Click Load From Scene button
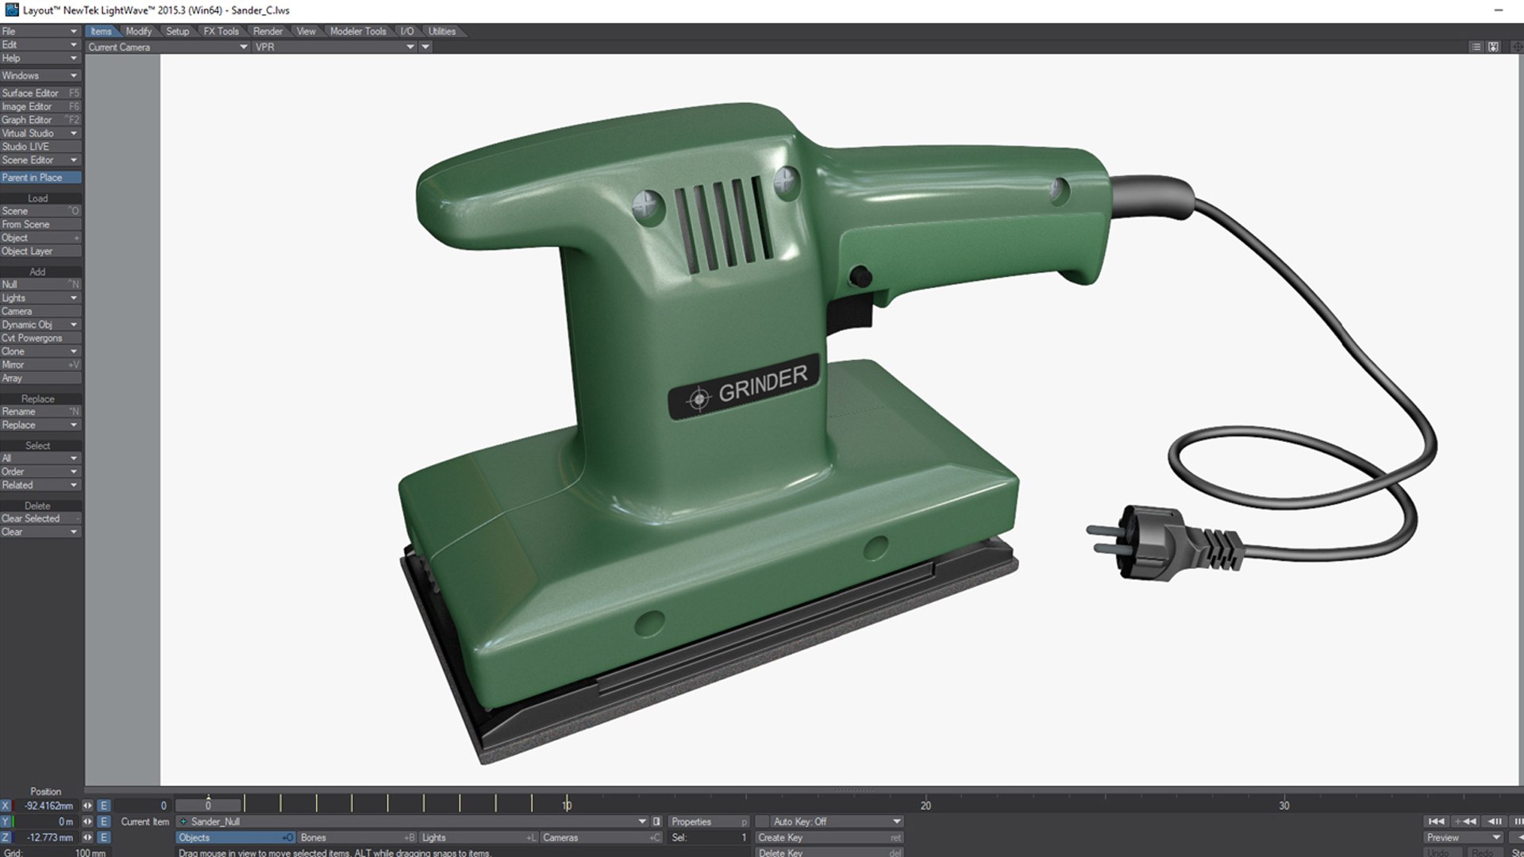The width and height of the screenshot is (1524, 857). tap(40, 225)
